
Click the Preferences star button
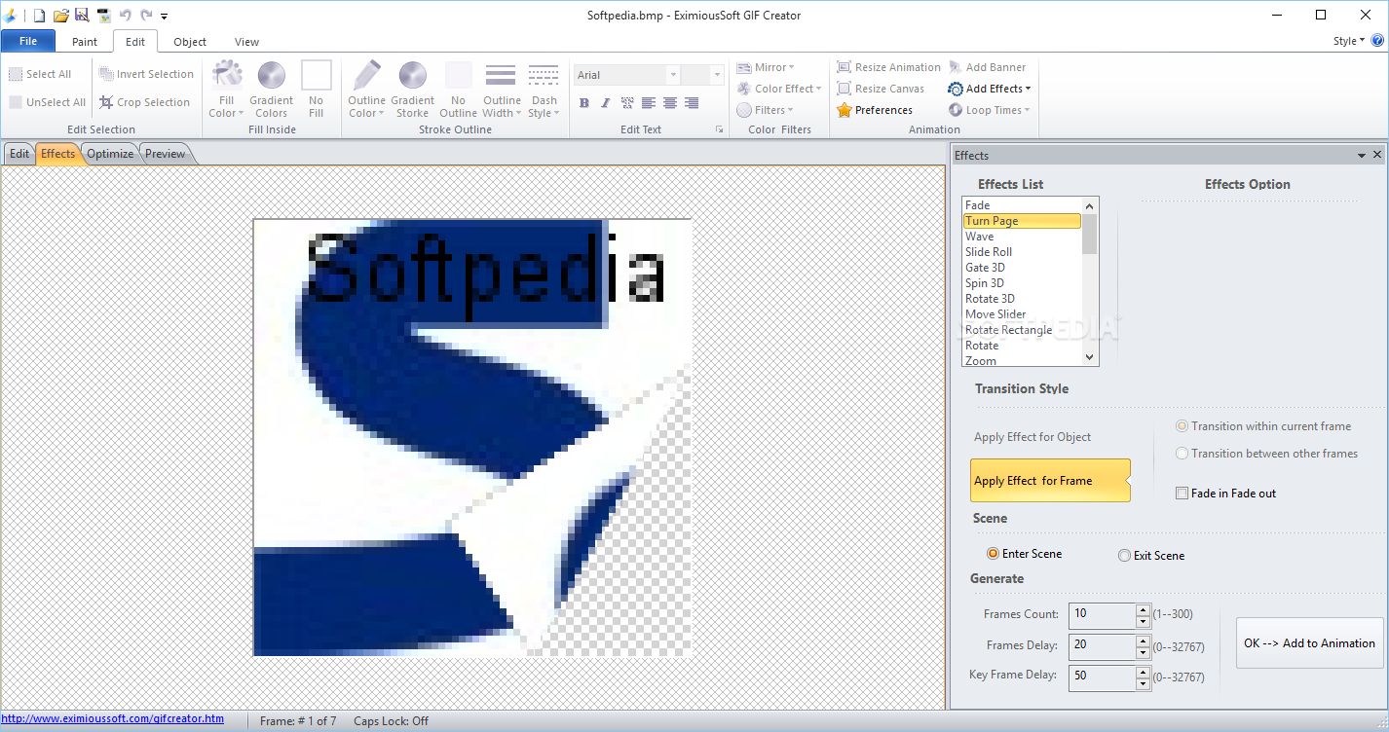[x=875, y=110]
